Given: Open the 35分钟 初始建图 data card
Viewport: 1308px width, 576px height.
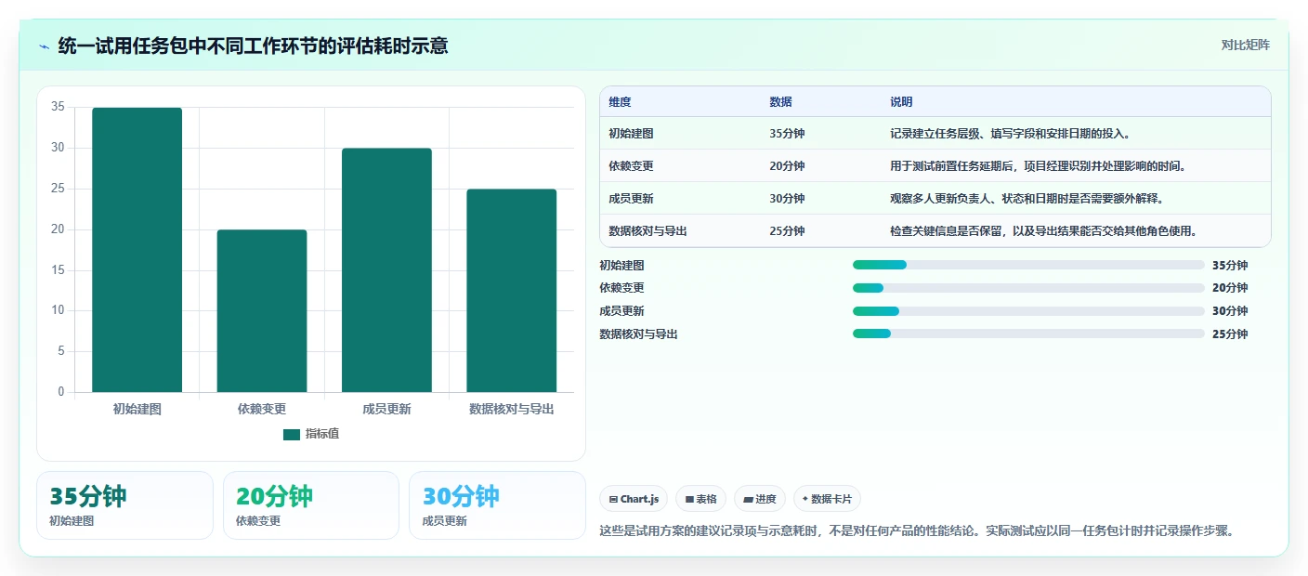Looking at the screenshot, I should tap(124, 505).
